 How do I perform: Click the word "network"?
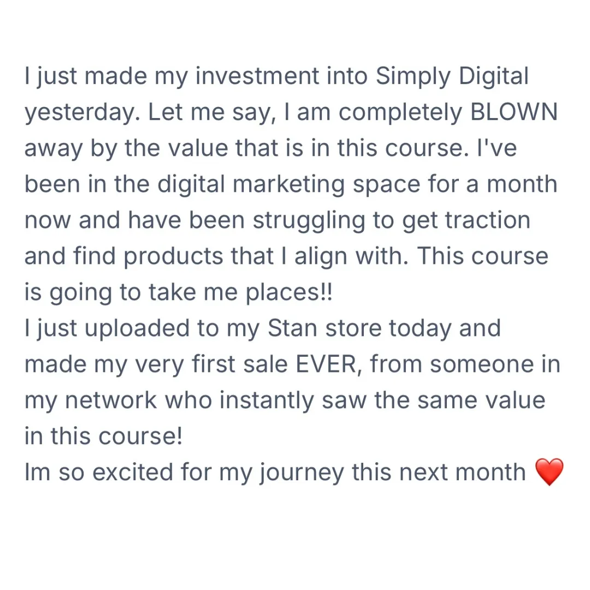click(x=111, y=400)
